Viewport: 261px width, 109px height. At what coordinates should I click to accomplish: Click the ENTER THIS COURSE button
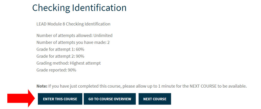[x=60, y=99]
